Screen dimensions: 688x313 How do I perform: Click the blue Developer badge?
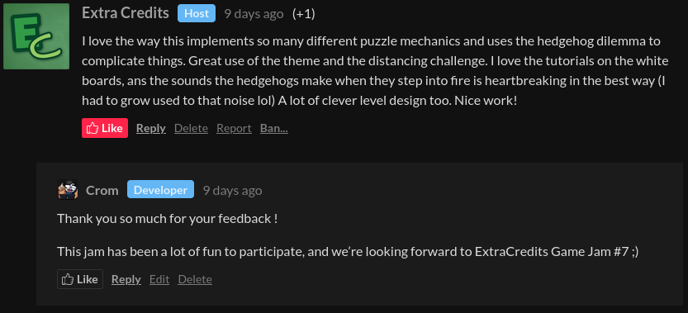[160, 189]
